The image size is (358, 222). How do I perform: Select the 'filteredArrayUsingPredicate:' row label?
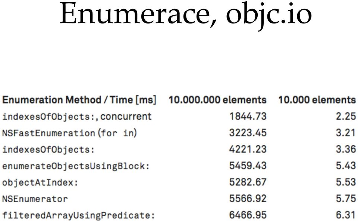tap(78, 215)
